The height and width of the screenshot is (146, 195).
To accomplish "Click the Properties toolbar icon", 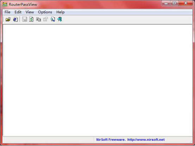I will click(45, 19).
